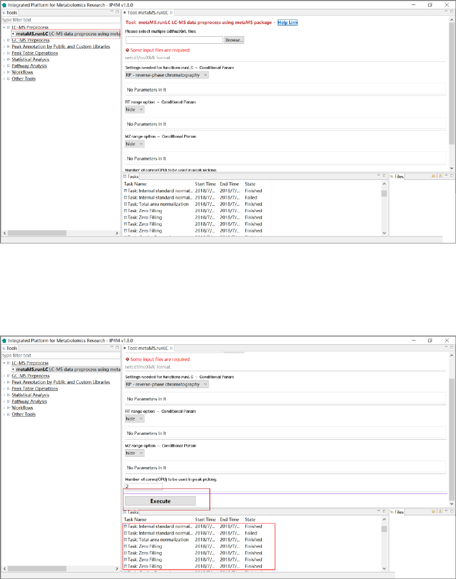Image resolution: width=456 pixels, height=579 pixels.
Task: Expand Statistical Analysis node in top window
Action: click(4, 59)
